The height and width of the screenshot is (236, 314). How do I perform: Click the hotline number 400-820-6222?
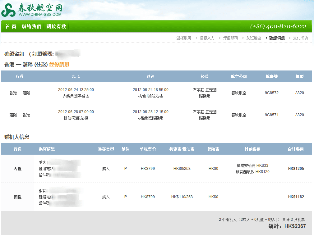[x=278, y=27]
